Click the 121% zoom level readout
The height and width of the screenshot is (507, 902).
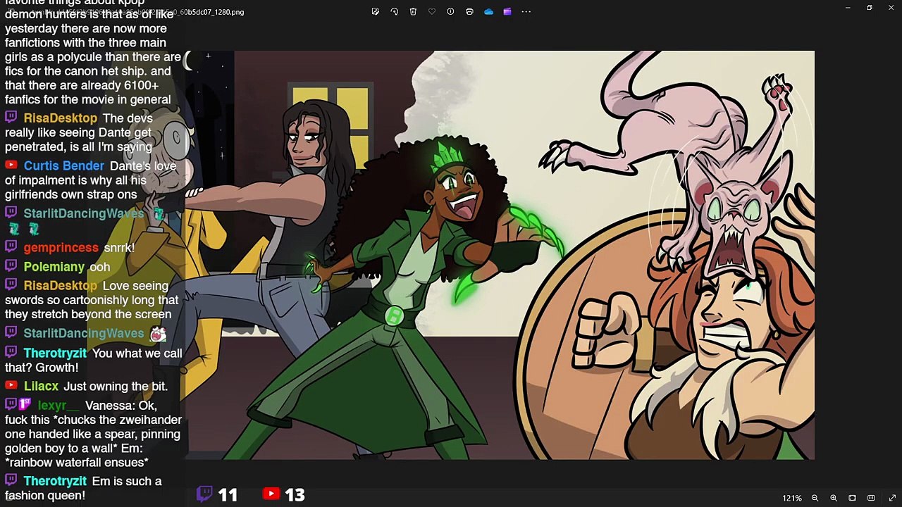coord(792,498)
